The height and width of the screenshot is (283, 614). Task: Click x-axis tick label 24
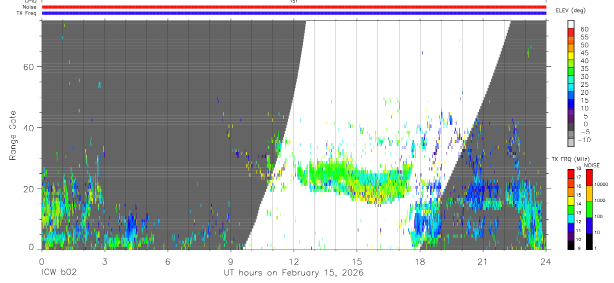545,262
